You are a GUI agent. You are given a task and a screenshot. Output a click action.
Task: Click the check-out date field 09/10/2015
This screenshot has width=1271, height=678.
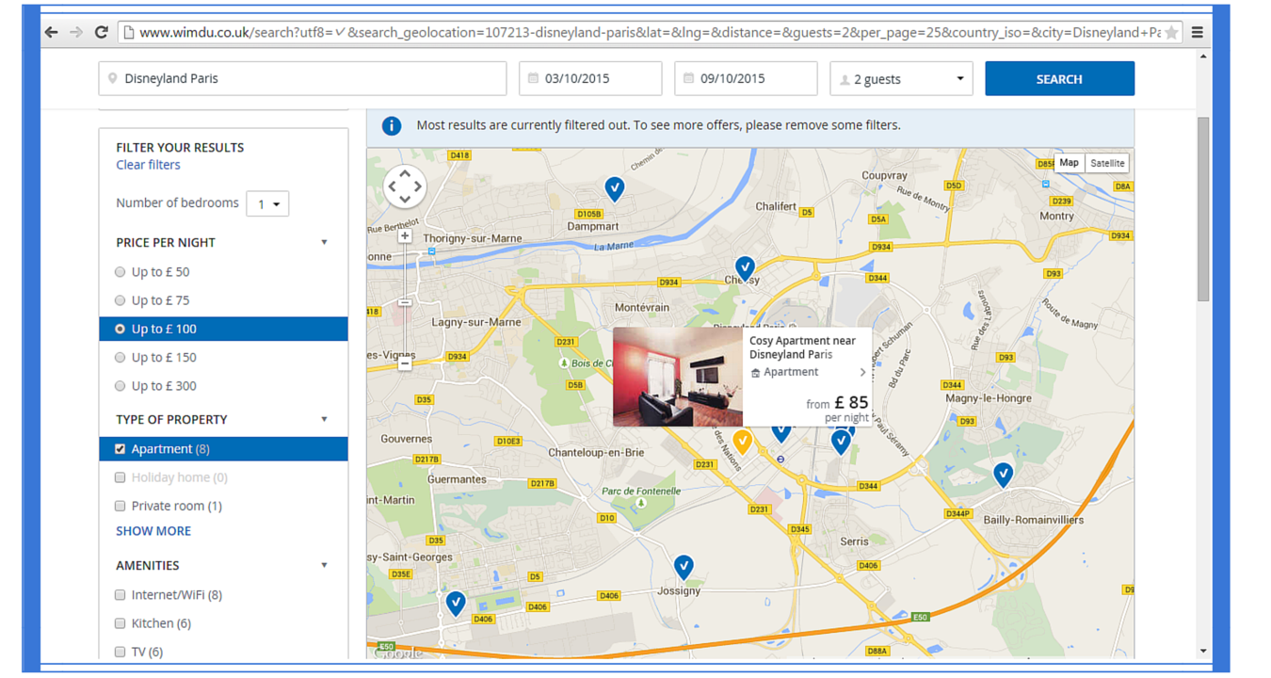[x=746, y=79]
